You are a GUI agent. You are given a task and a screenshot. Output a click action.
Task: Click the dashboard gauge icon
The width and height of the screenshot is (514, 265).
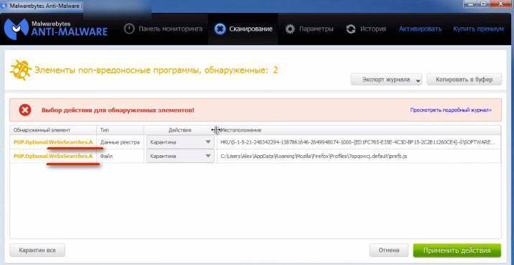pyautogui.click(x=129, y=29)
